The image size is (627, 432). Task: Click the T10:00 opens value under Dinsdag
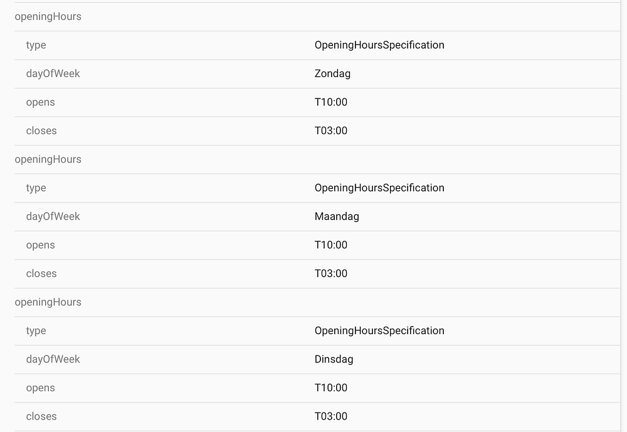(x=331, y=387)
